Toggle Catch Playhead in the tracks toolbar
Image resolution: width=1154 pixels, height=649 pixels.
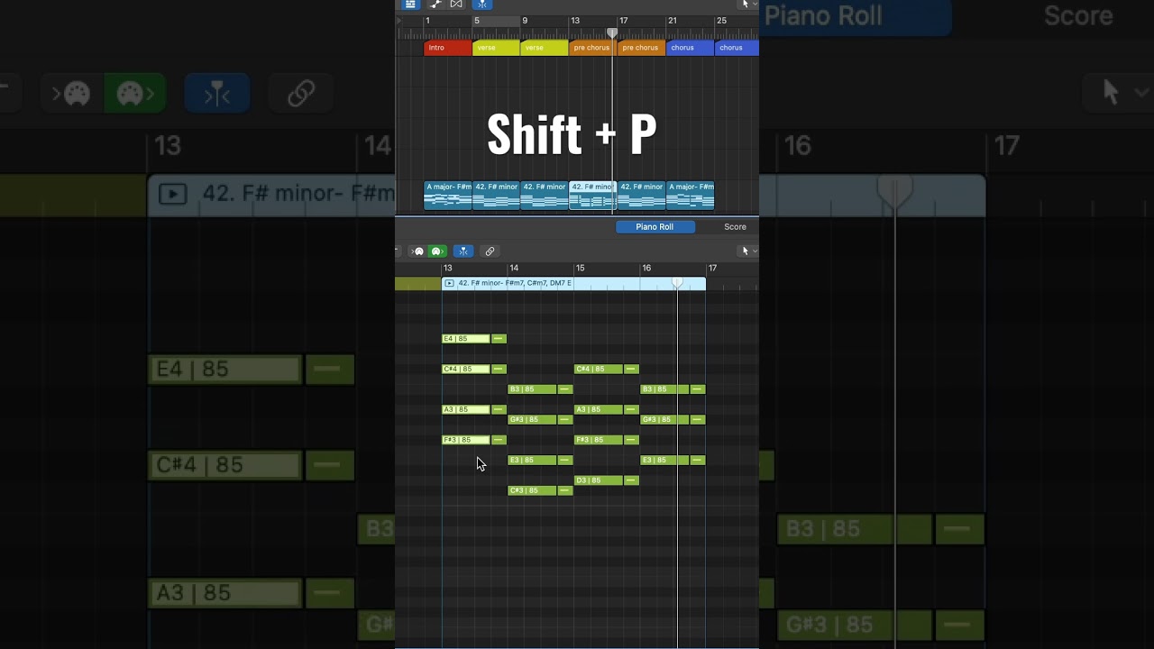click(481, 5)
